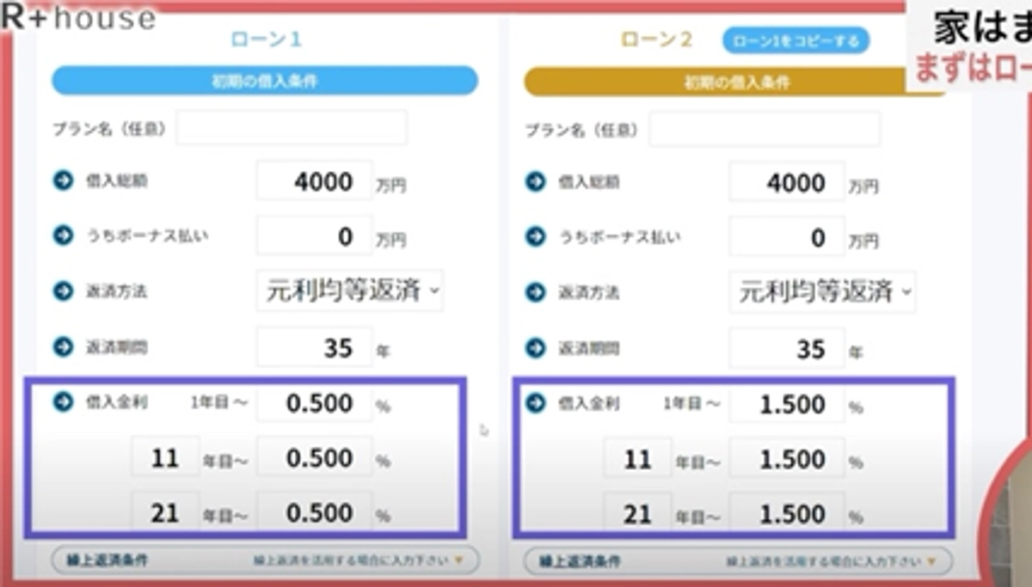Click the R+house logo
Viewport: 1032px width, 587px height.
click(x=79, y=16)
